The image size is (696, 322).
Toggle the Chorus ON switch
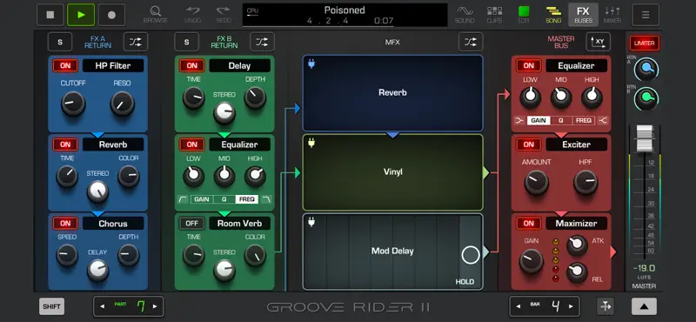tap(65, 224)
